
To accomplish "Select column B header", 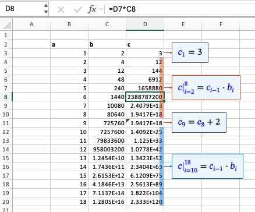I will click(x=69, y=24).
